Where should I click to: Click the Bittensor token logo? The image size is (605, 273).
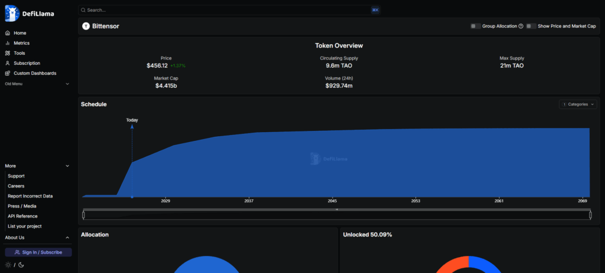tap(86, 26)
